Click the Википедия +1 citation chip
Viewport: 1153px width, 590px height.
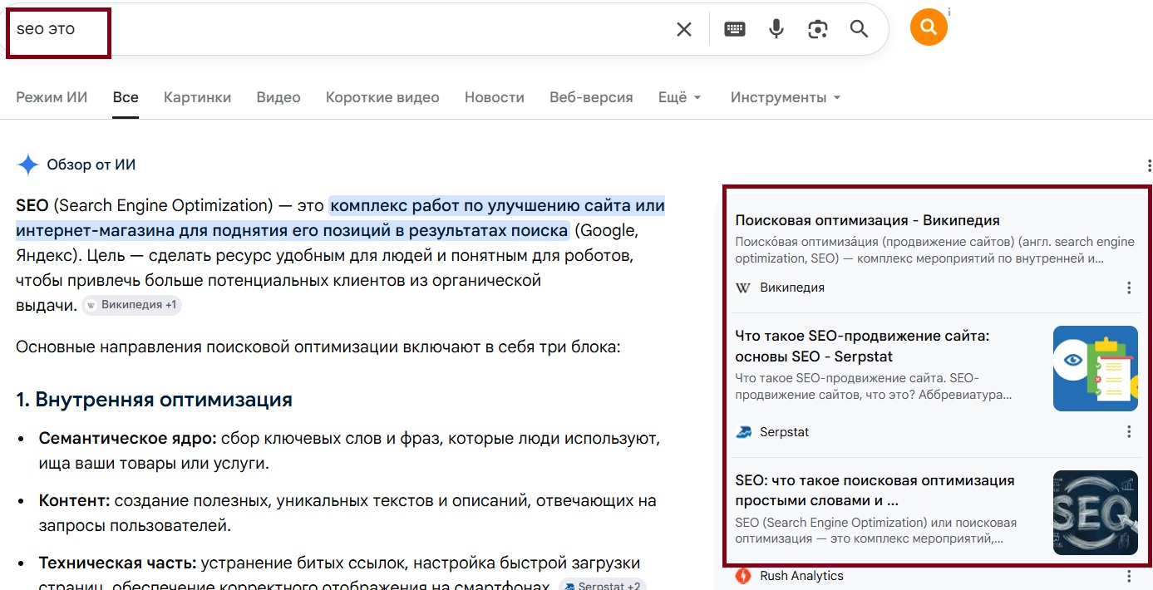132,305
